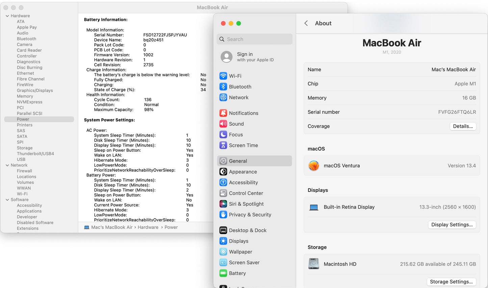The image size is (488, 288).
Task: Open Screen Time hourglass icon
Action: (x=223, y=145)
